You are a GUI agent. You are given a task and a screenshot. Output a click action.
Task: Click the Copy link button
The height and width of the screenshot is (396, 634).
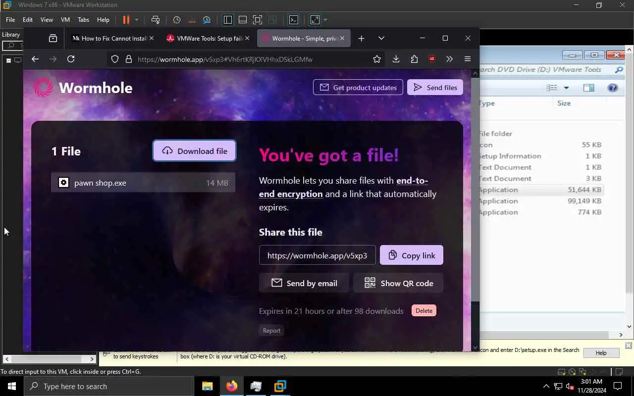coord(412,255)
